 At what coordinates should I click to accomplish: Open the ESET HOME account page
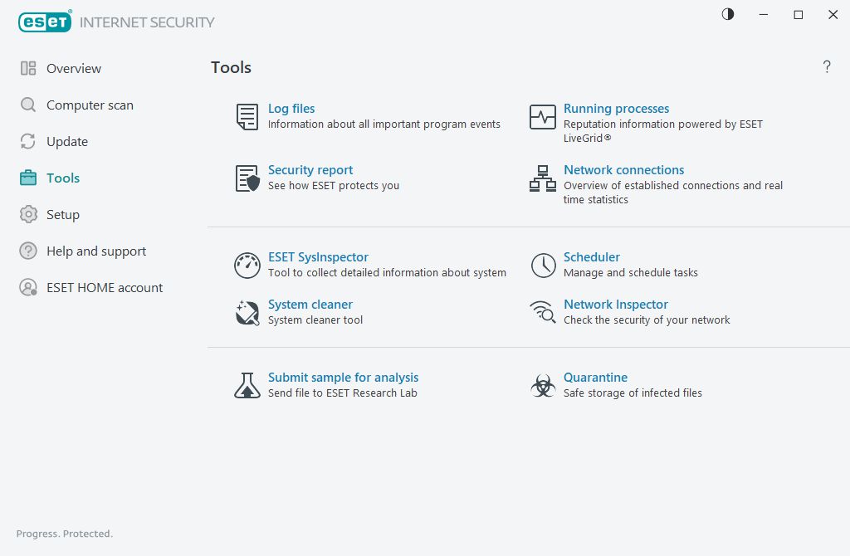104,288
